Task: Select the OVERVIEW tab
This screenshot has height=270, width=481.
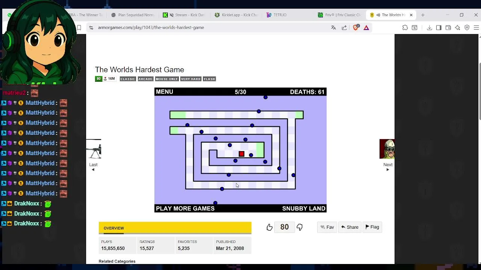Action: click(x=113, y=228)
